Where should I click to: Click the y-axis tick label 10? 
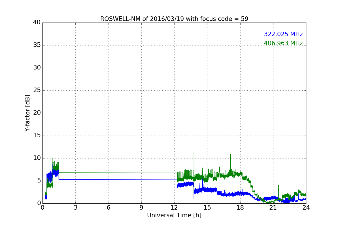click(37, 158)
